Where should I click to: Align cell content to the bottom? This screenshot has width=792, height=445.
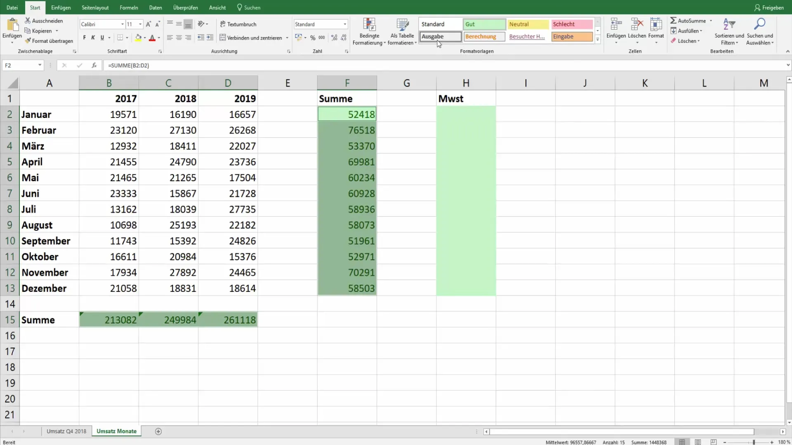point(188,24)
